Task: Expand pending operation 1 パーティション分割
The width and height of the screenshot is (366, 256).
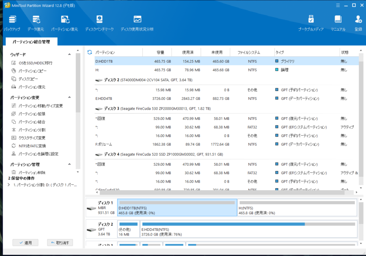Action: (9, 185)
